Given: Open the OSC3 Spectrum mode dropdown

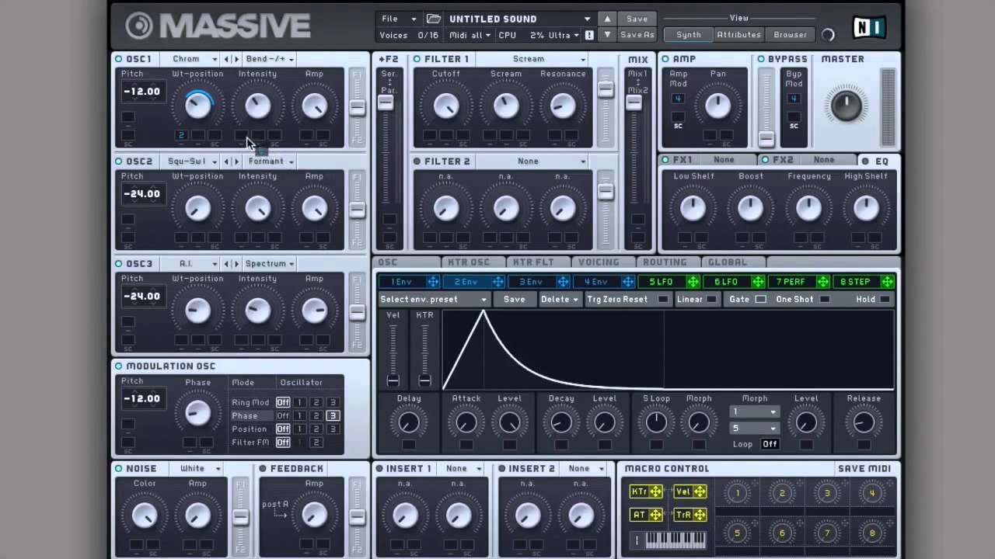Looking at the screenshot, I should pyautogui.click(x=269, y=264).
